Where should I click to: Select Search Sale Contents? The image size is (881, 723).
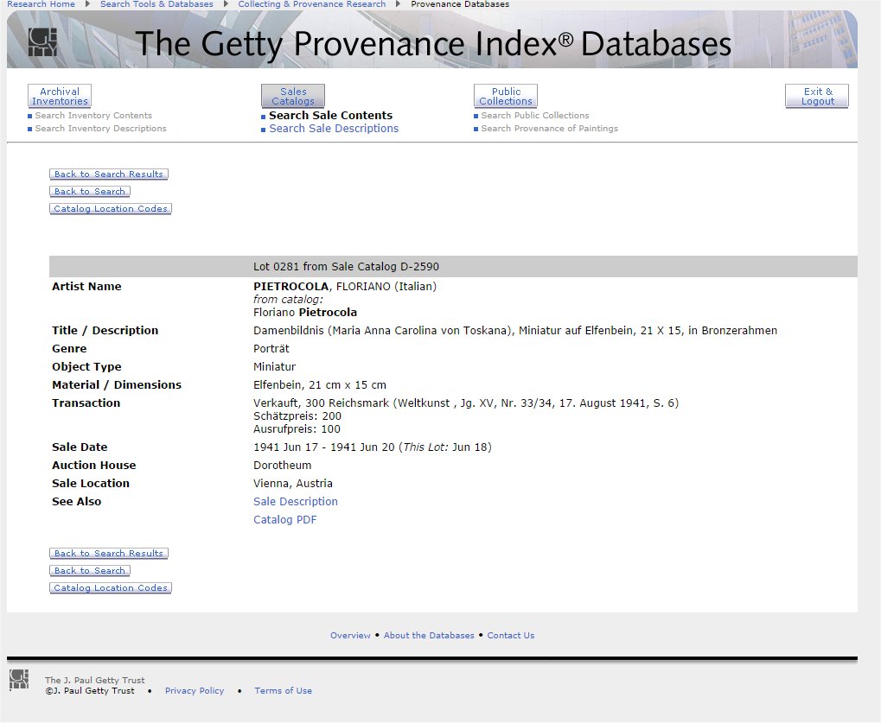coord(330,115)
